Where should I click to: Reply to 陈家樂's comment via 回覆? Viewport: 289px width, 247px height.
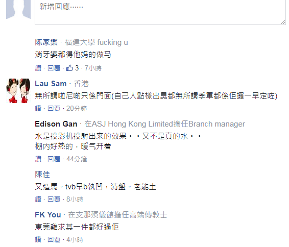pyautogui.click(x=54, y=68)
